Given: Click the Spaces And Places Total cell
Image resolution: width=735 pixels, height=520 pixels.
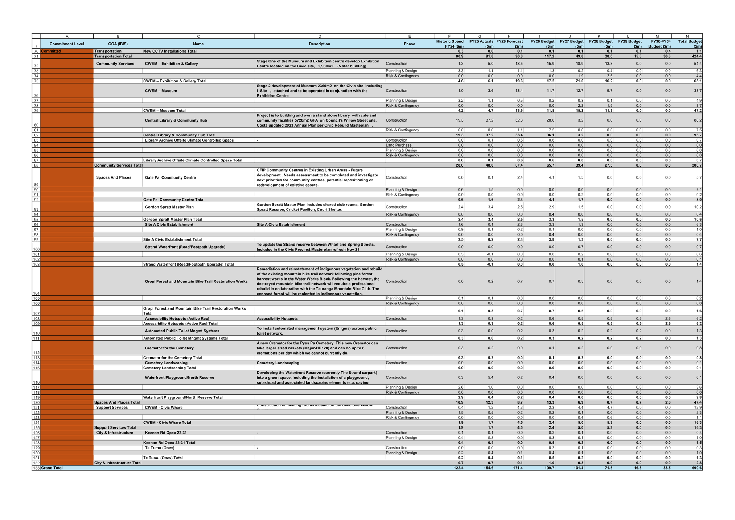Looking at the screenshot, I should (117, 402).
